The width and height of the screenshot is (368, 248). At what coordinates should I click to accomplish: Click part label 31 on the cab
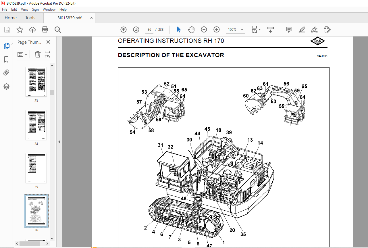point(160,145)
